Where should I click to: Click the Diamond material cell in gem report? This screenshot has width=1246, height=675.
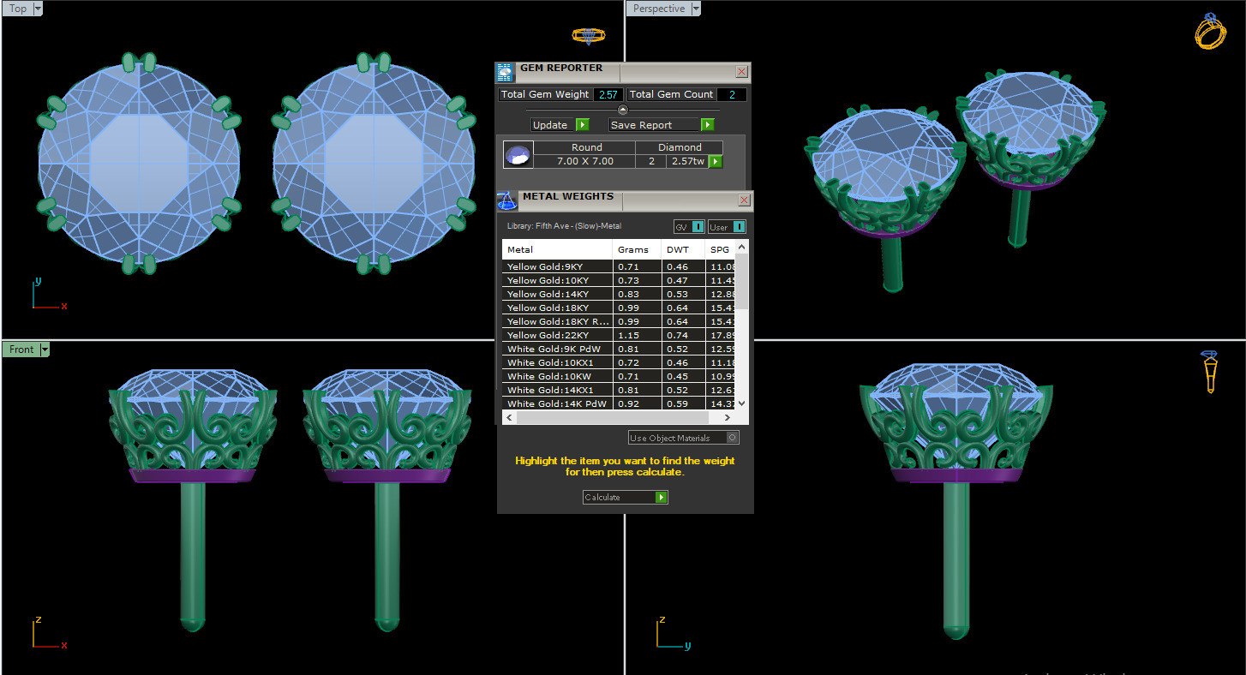click(x=680, y=147)
